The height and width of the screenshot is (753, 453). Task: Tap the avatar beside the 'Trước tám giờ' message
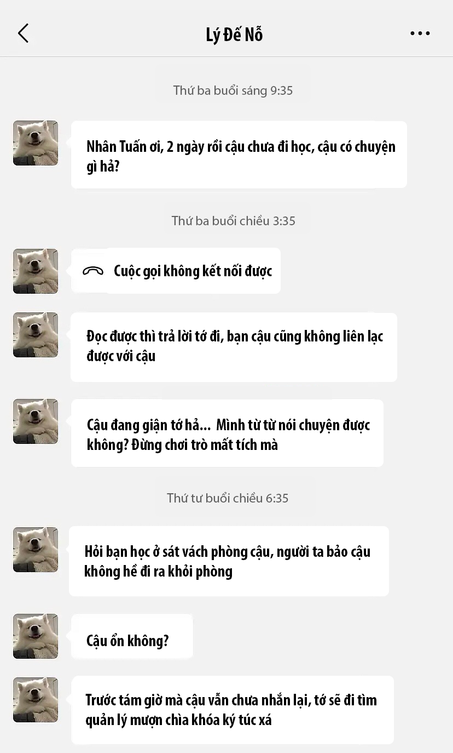pyautogui.click(x=36, y=700)
